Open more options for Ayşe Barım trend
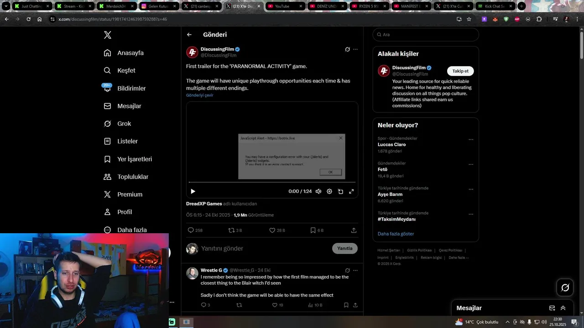Screen dimensions: 584x328 pos(471,190)
